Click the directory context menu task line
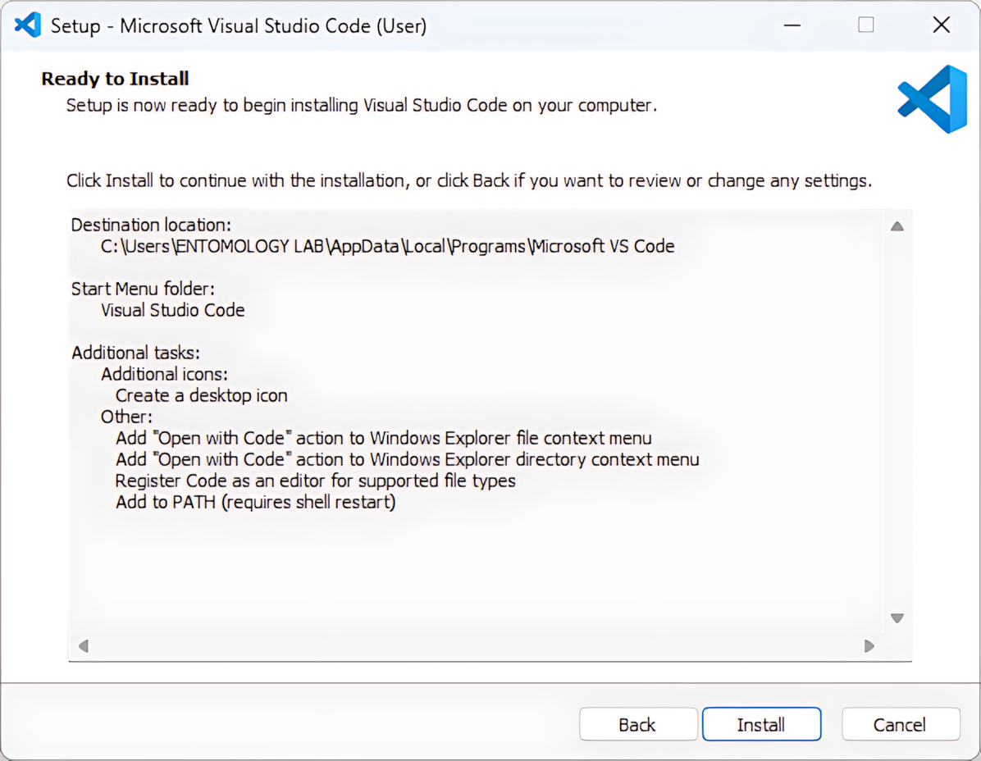The width and height of the screenshot is (981, 761). tap(407, 459)
